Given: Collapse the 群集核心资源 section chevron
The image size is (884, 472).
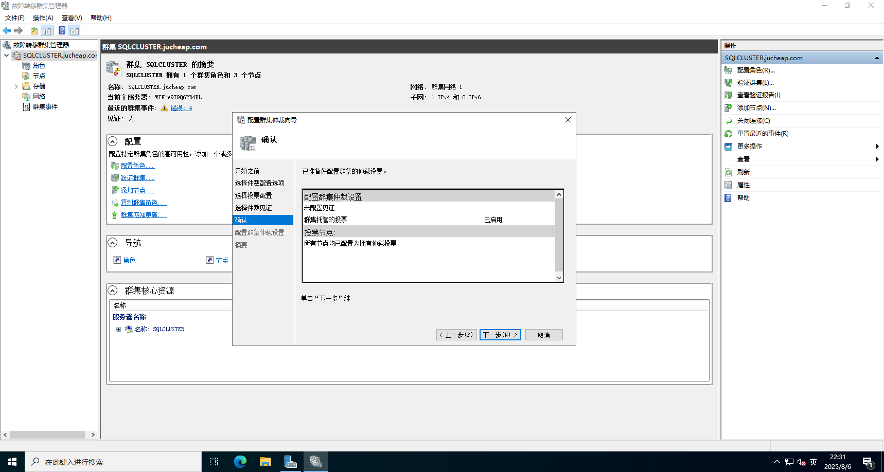Looking at the screenshot, I should tap(113, 290).
